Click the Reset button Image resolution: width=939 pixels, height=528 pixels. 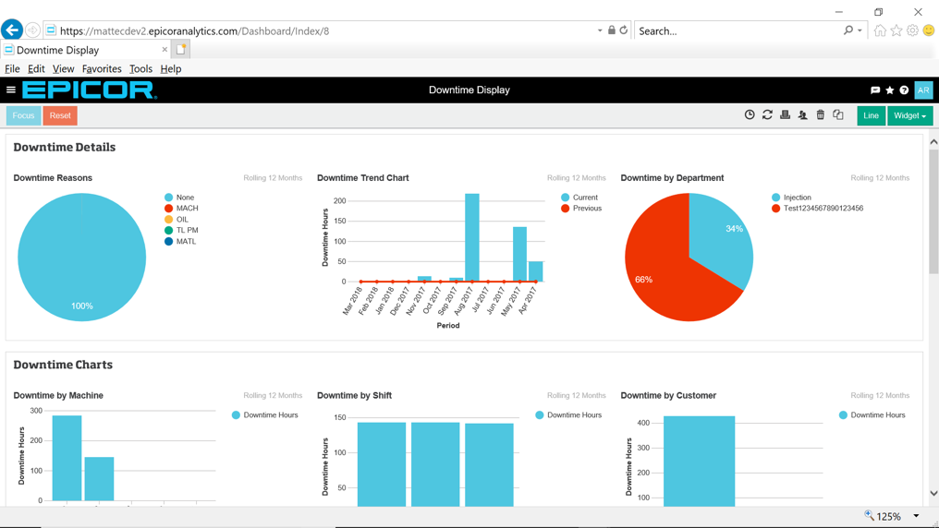(x=60, y=115)
